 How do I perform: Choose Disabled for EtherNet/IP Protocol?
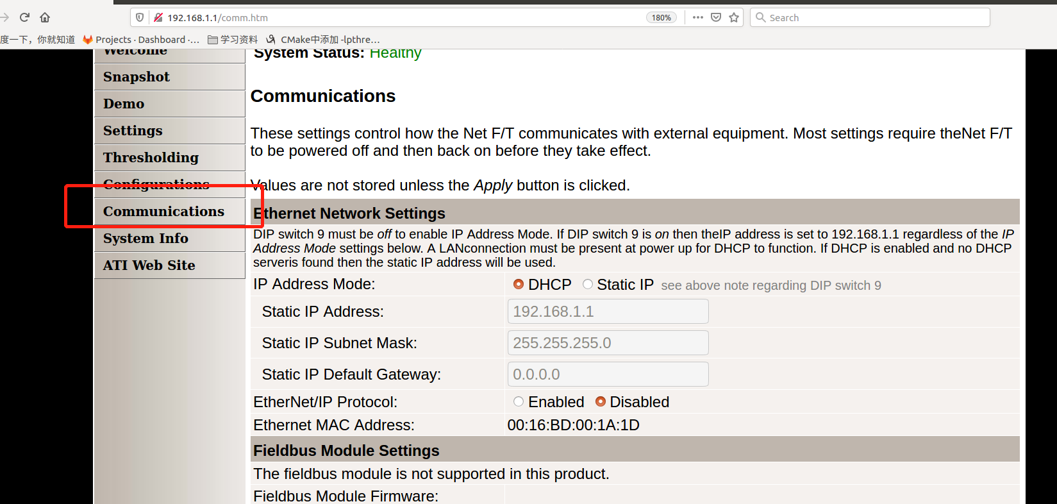(x=601, y=401)
